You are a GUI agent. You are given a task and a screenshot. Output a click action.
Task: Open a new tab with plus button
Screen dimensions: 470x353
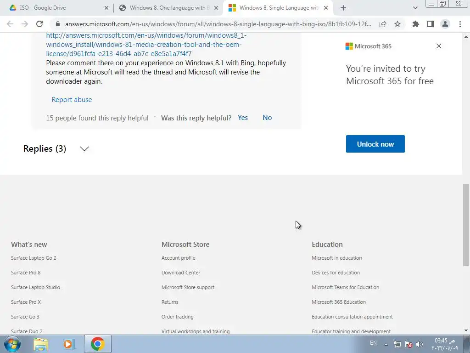pos(343,8)
